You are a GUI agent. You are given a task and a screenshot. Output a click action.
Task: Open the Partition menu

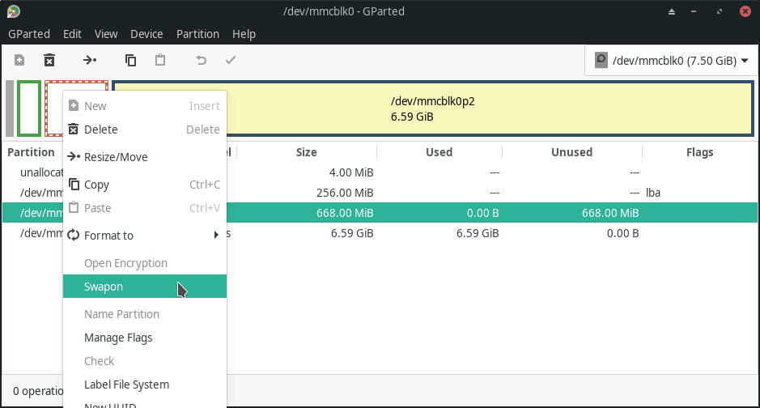pos(197,34)
